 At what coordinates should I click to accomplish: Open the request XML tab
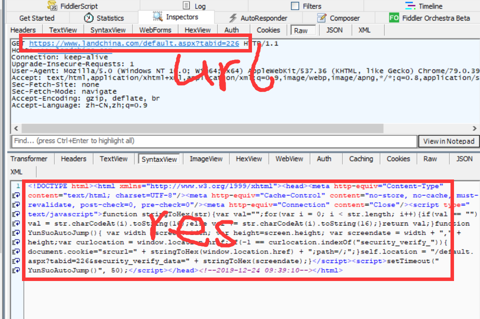click(364, 30)
